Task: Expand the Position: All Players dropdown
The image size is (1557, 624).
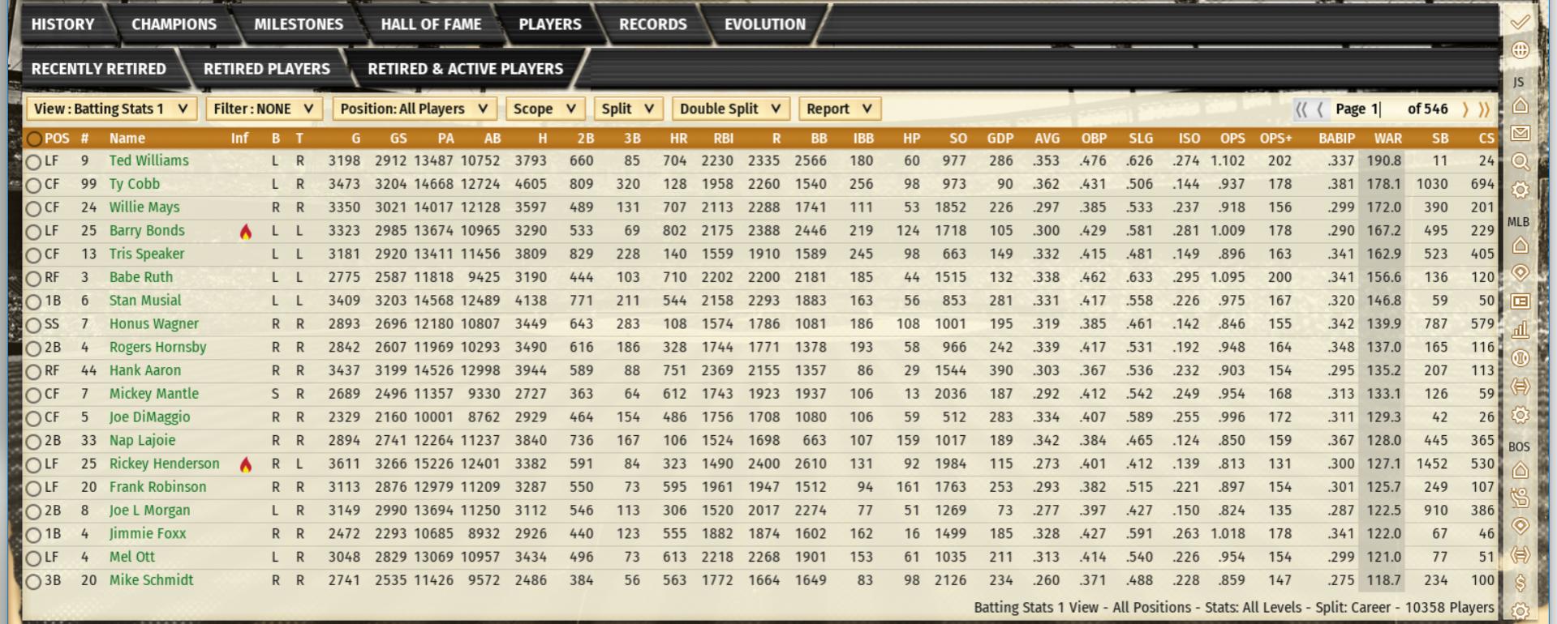Action: click(x=414, y=109)
